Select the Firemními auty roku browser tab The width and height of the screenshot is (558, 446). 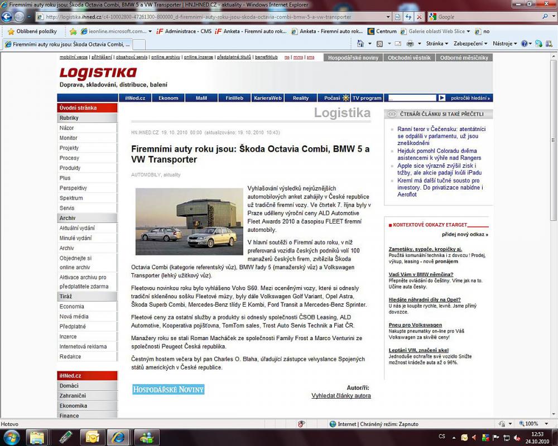67,45
